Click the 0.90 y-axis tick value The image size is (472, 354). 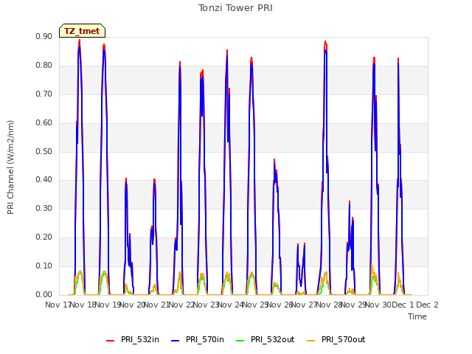tap(44, 36)
